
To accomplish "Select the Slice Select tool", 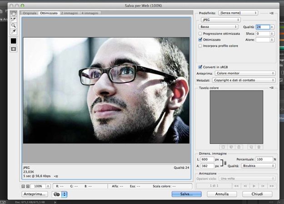I will pyautogui.click(x=13, y=19).
